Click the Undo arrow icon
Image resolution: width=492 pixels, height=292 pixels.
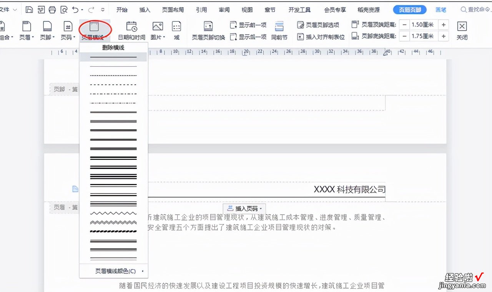point(75,10)
